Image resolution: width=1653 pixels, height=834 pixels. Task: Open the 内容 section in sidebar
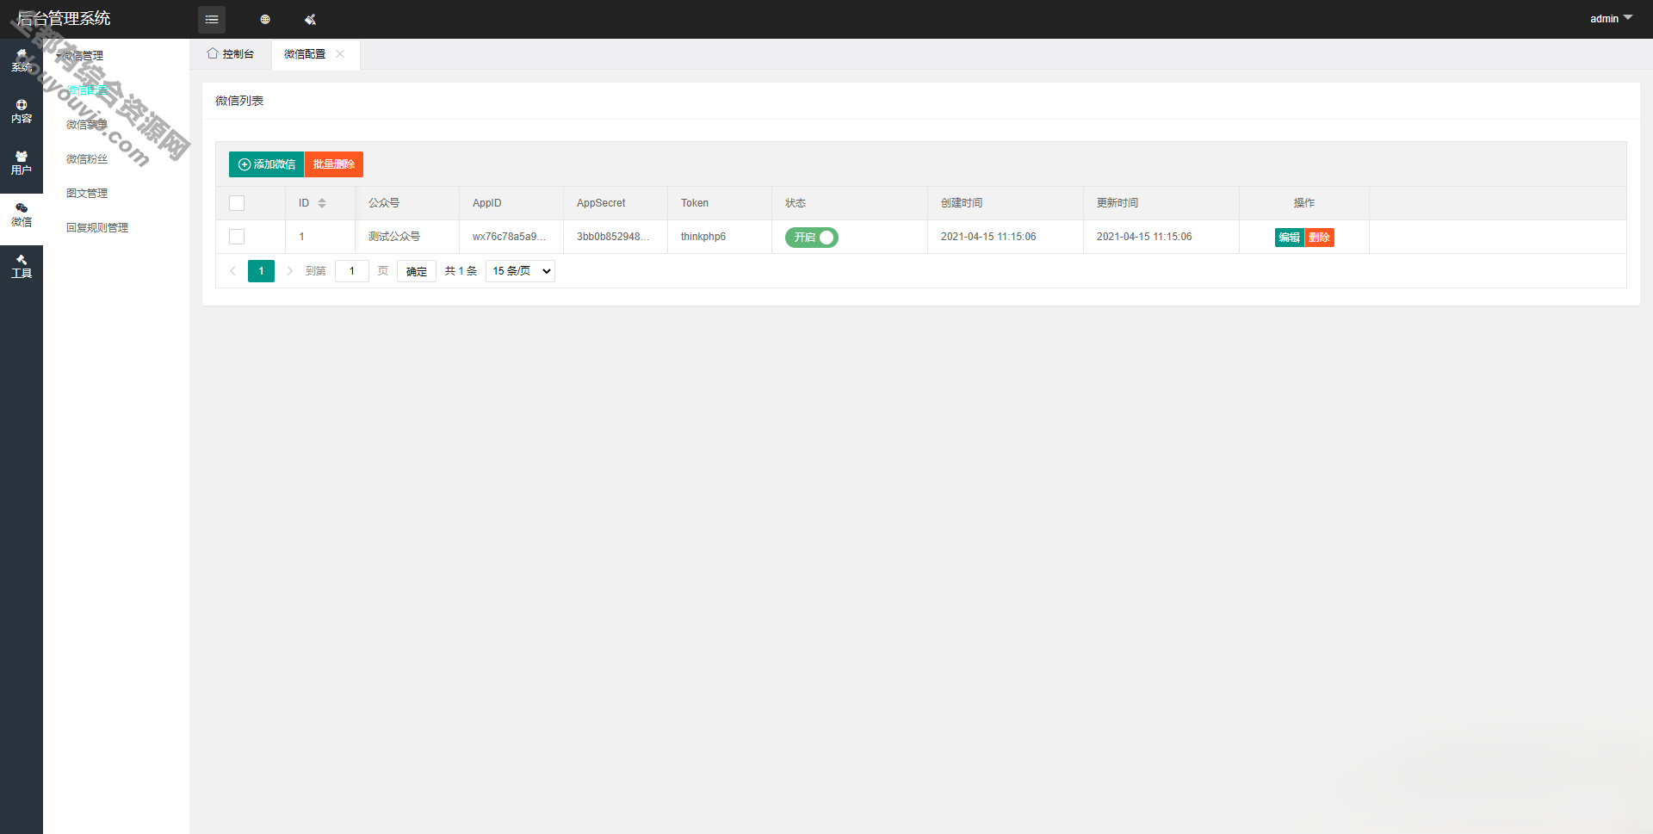click(x=22, y=112)
